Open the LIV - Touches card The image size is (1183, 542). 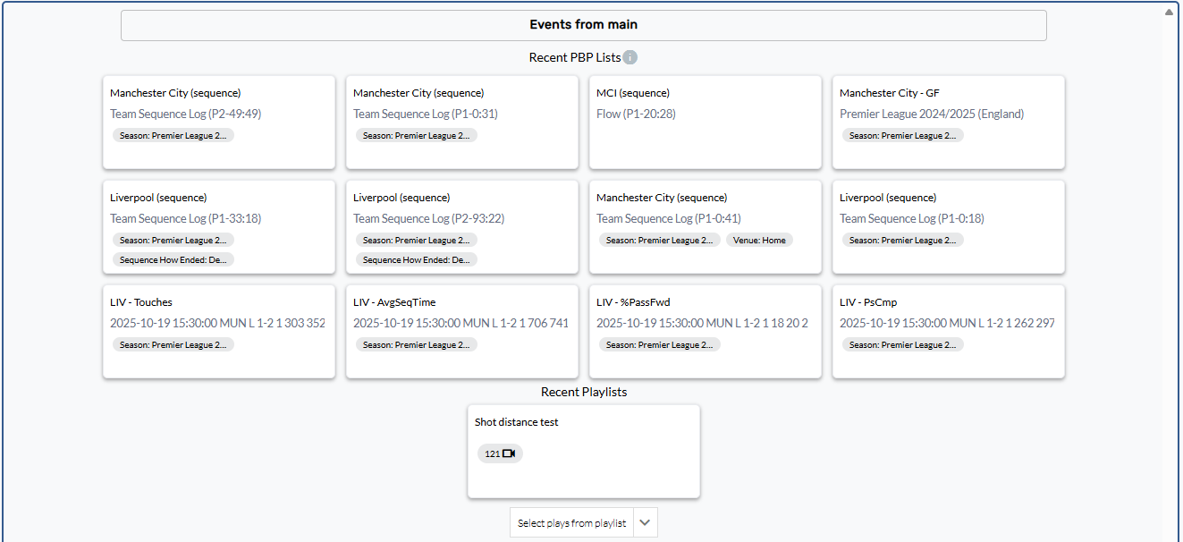tap(219, 331)
